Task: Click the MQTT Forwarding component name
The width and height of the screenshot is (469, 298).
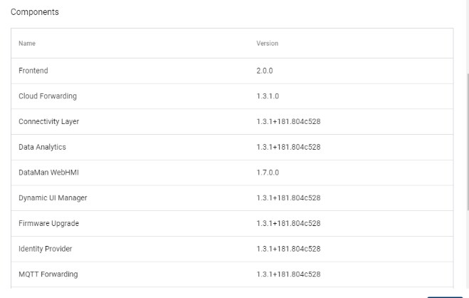Action: (x=48, y=274)
